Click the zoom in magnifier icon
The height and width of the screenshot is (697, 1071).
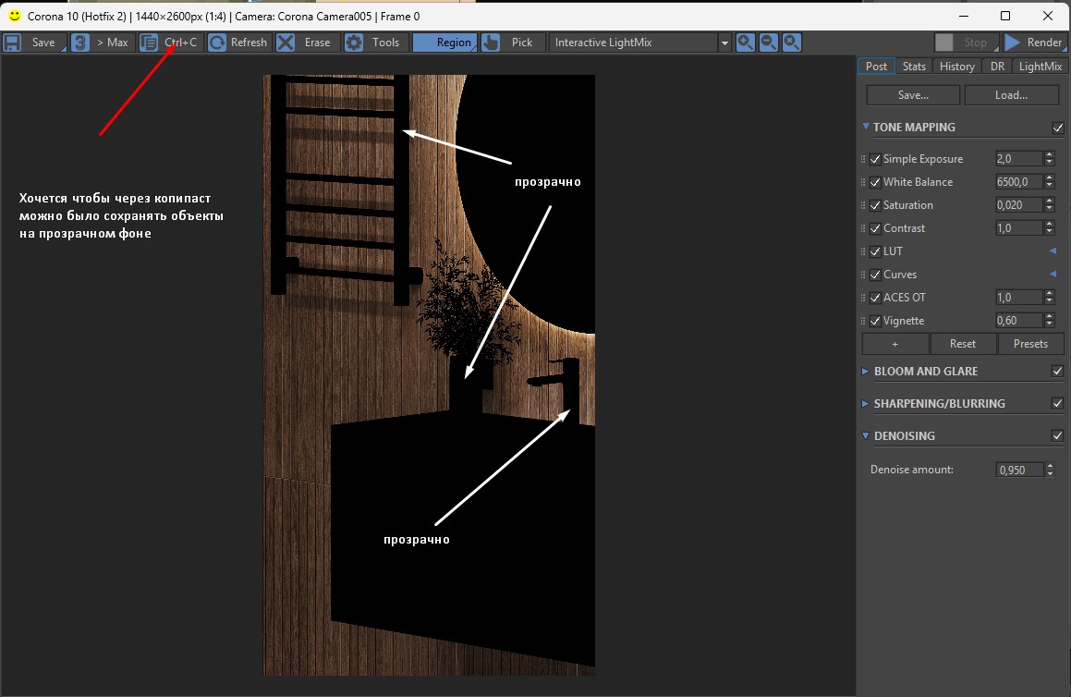(x=745, y=43)
